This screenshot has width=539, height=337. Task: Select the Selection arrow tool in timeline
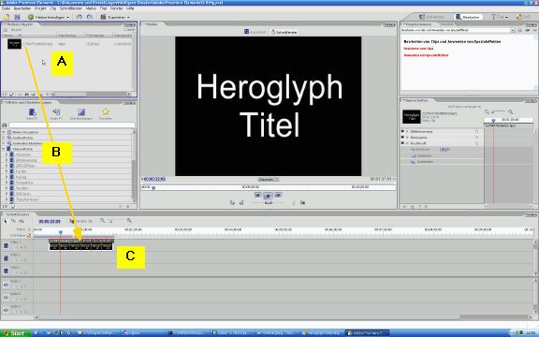click(x=6, y=221)
